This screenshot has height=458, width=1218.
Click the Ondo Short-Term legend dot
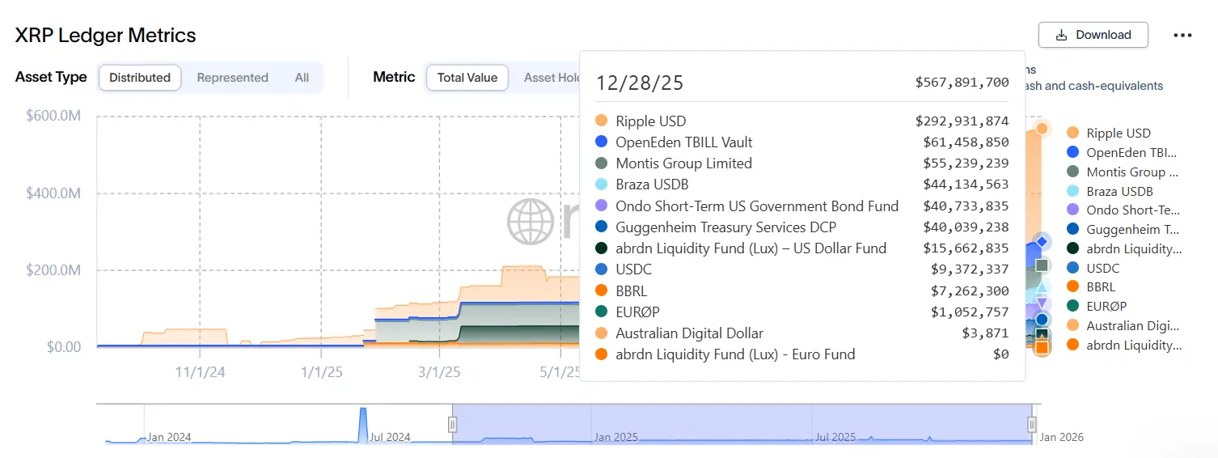pyautogui.click(x=1073, y=210)
